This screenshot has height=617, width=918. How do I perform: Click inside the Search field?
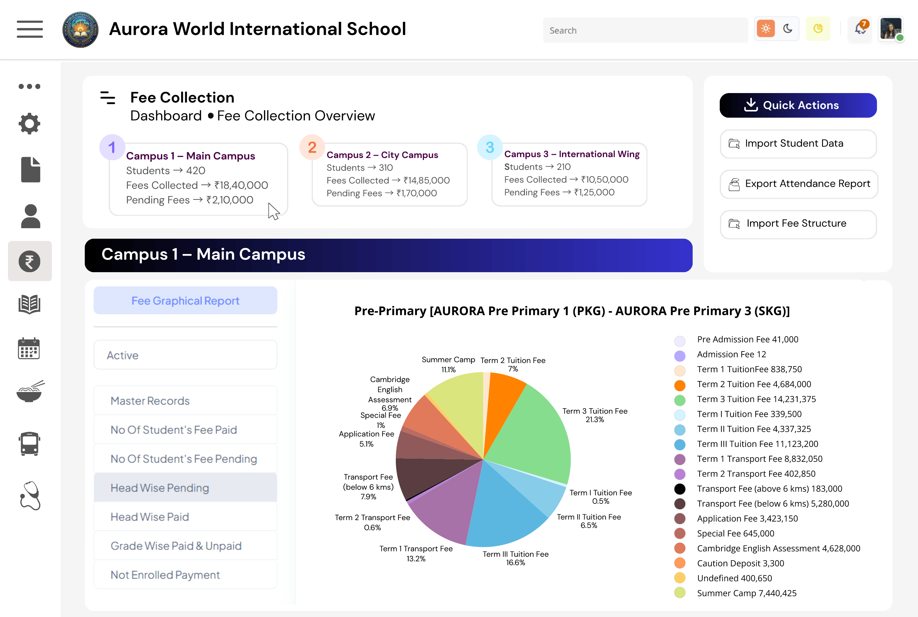[x=645, y=30]
